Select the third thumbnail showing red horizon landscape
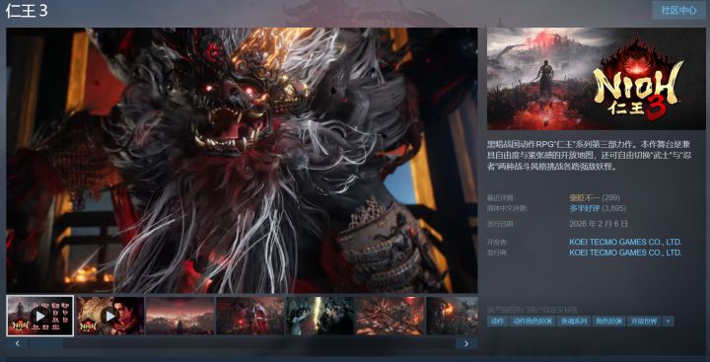Image resolution: width=710 pixels, height=362 pixels. click(x=179, y=316)
